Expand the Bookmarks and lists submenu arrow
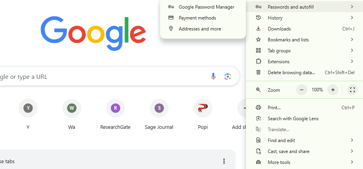This screenshot has height=169, width=363. 352,39
